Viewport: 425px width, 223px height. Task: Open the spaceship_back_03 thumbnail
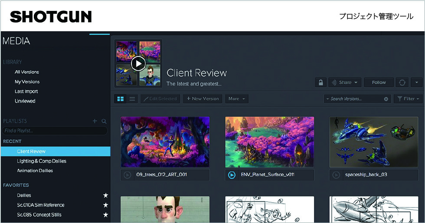[x=374, y=142]
